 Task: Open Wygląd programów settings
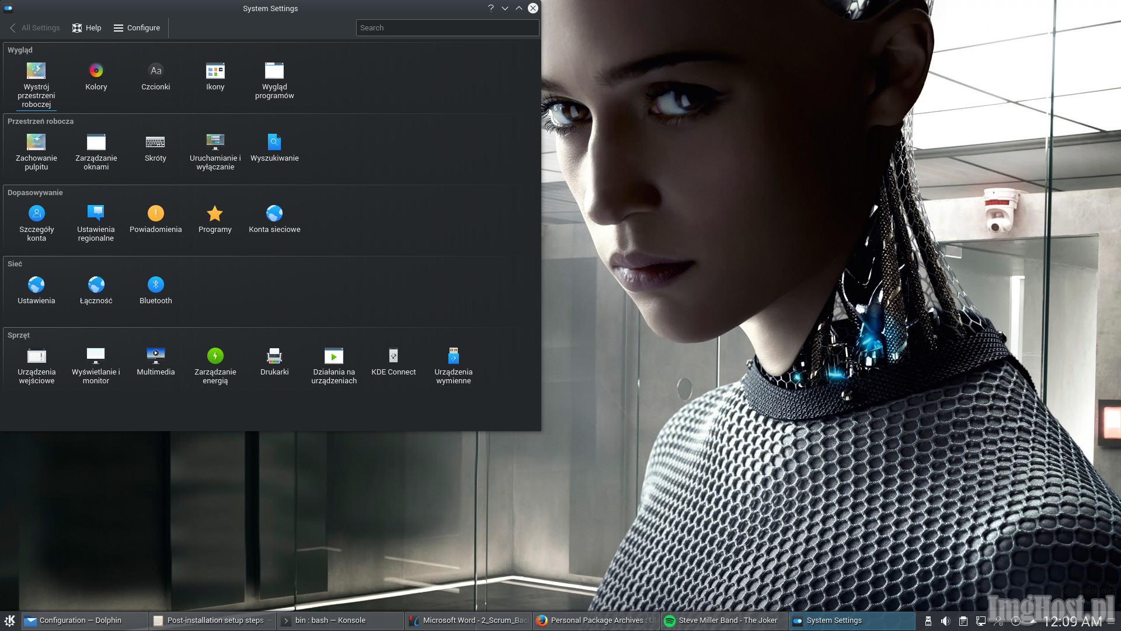click(274, 81)
